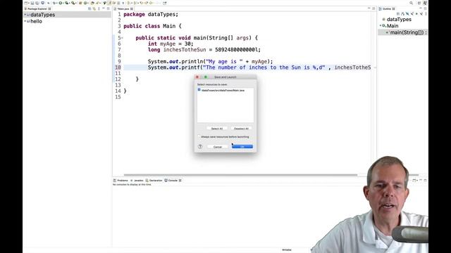Cancel the Save and Launch dialog

[218, 147]
